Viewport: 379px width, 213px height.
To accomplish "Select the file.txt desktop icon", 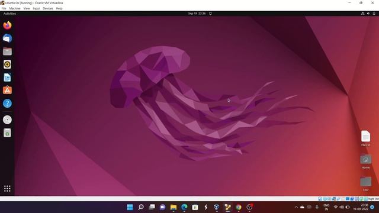I will (365, 138).
